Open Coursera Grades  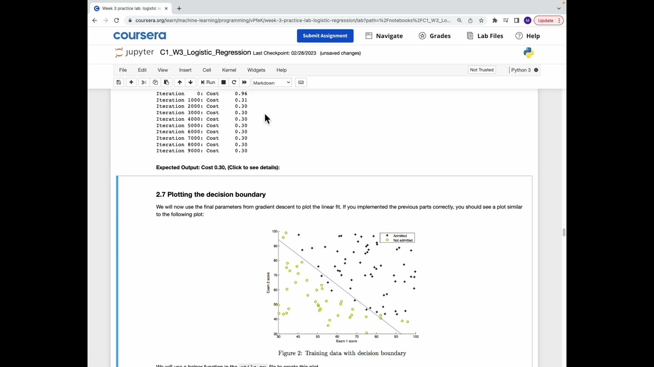[435, 36]
